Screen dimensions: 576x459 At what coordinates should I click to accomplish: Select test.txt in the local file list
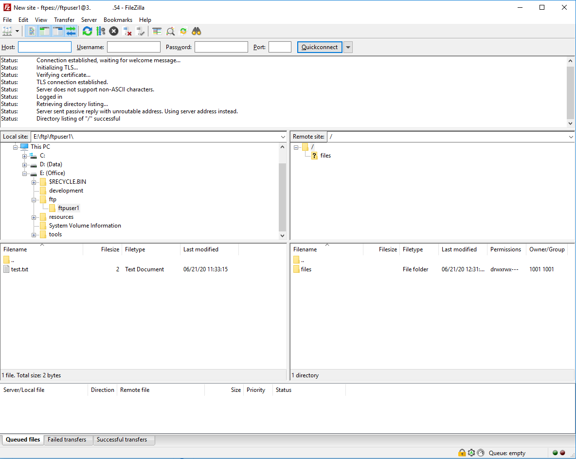(x=19, y=269)
